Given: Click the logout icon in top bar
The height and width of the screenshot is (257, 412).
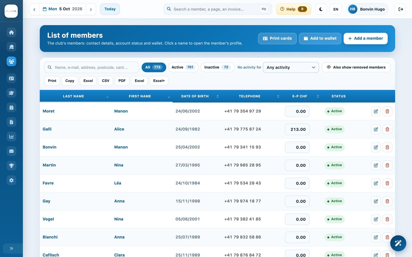Looking at the screenshot, I should coord(401,9).
